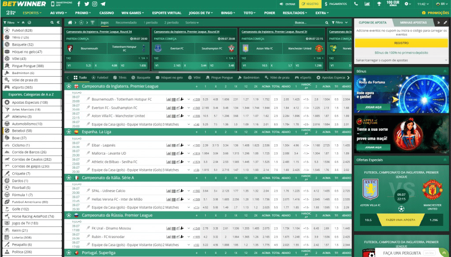Click the phone callback icon in header
Viewport: 451px width, 257px height.
click(356, 4)
